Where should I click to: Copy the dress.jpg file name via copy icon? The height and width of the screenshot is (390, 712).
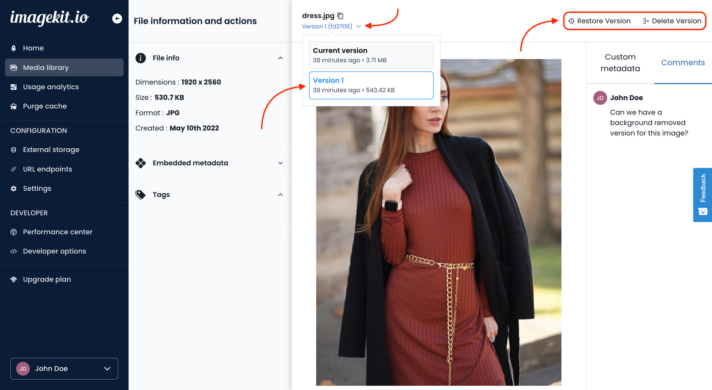[340, 16]
